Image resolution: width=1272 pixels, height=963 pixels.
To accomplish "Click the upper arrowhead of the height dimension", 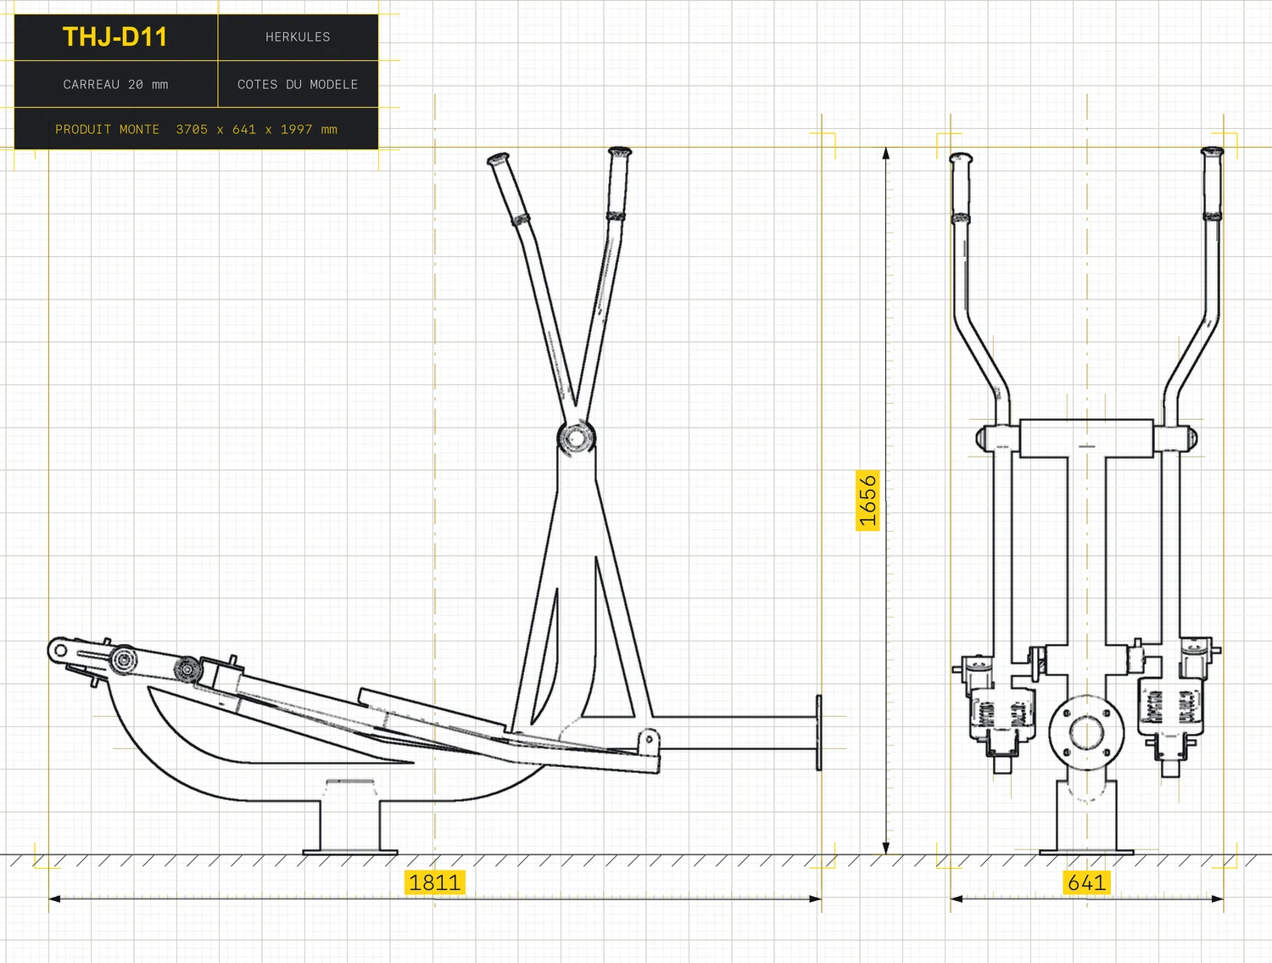I will click(885, 154).
